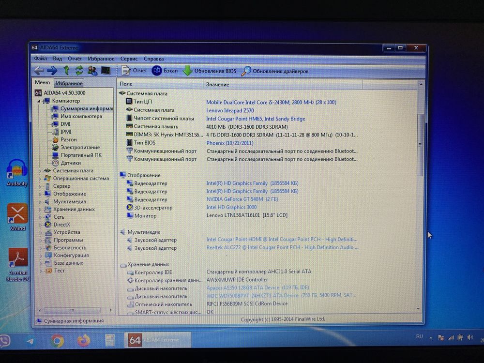Expand the DirectX tree node
The width and height of the screenshot is (484, 363).
pyautogui.click(x=40, y=225)
